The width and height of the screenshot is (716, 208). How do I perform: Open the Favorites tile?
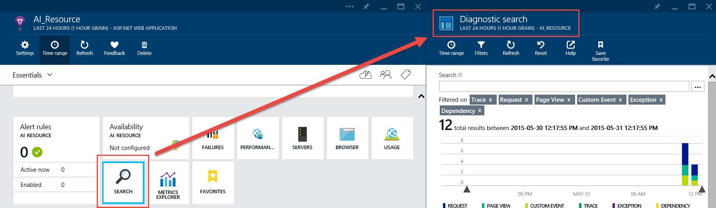click(x=213, y=183)
